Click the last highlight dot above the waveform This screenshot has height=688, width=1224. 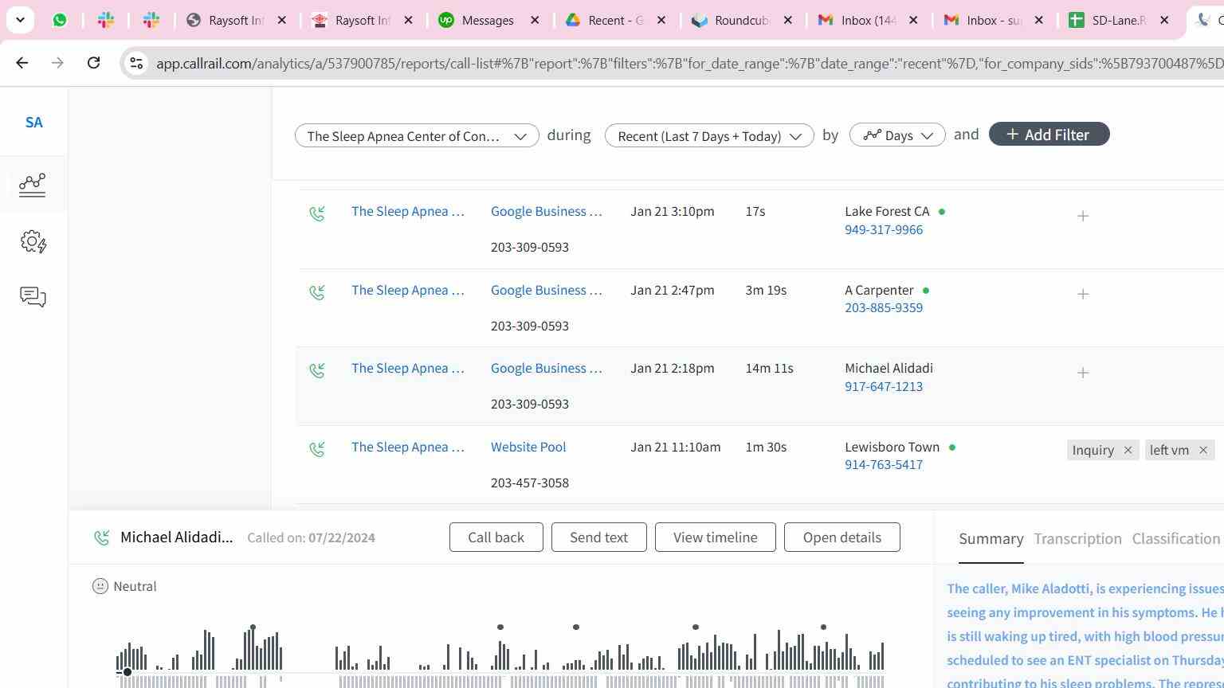tap(823, 627)
